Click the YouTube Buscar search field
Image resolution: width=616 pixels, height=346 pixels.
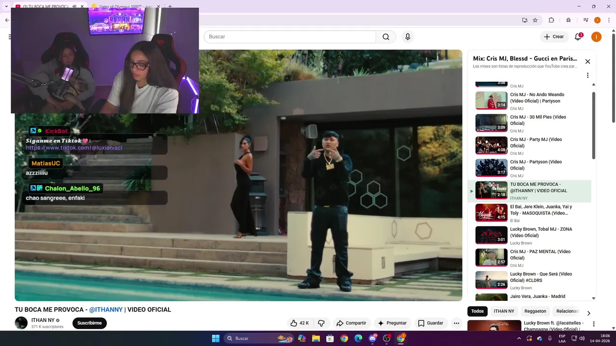click(x=290, y=37)
